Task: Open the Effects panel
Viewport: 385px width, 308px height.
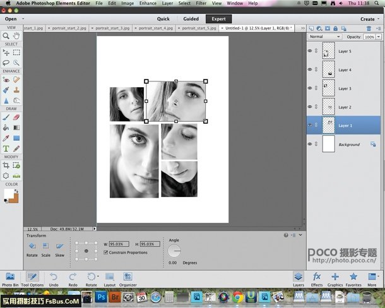Action: [x=316, y=276]
